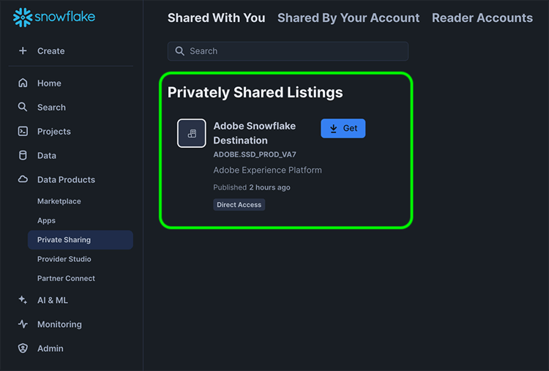Open the Reader Accounts tab

click(482, 18)
